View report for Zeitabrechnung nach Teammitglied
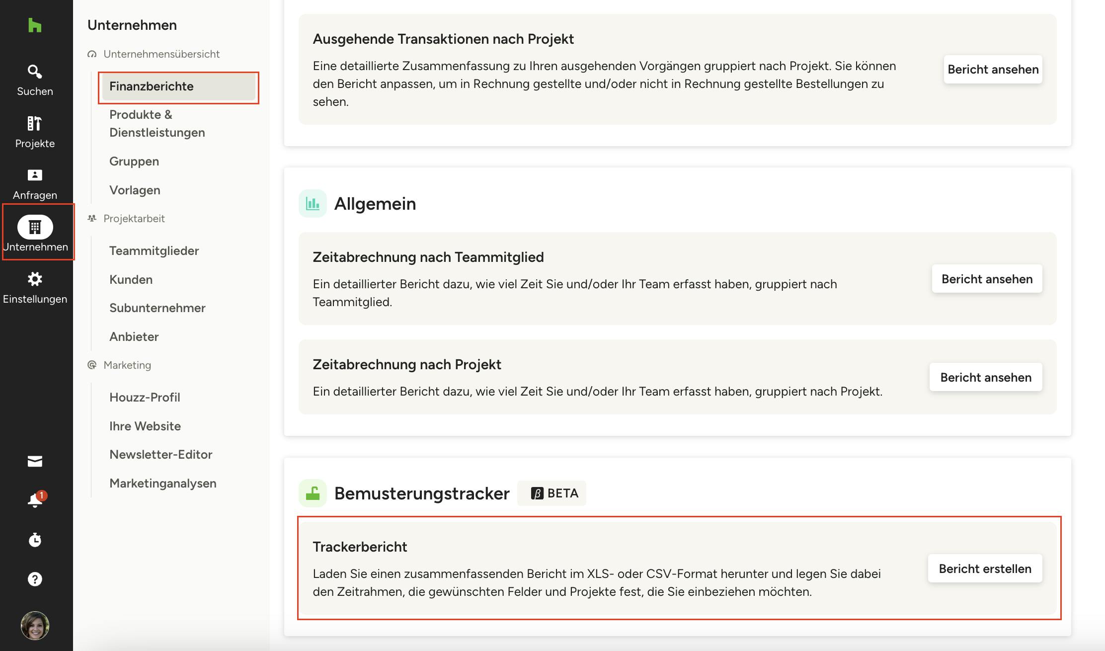The width and height of the screenshot is (1105, 651). coord(987,279)
